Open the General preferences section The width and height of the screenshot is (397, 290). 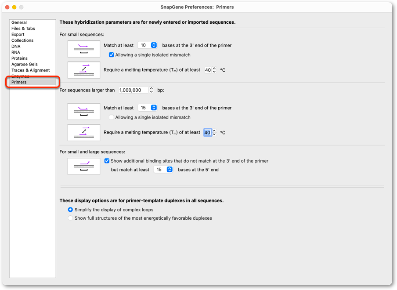coord(19,22)
